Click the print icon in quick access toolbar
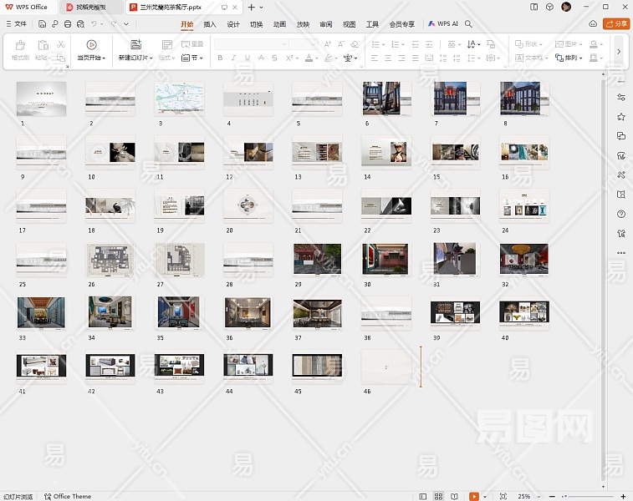633x501 pixels. 68,24
